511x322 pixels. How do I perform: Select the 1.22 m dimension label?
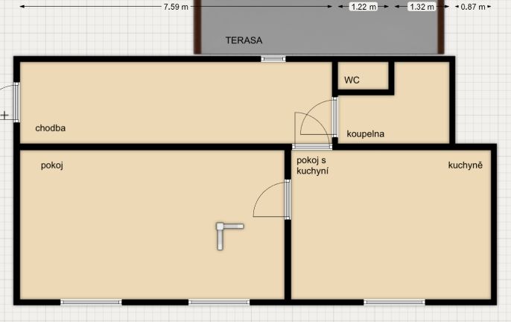tap(364, 7)
